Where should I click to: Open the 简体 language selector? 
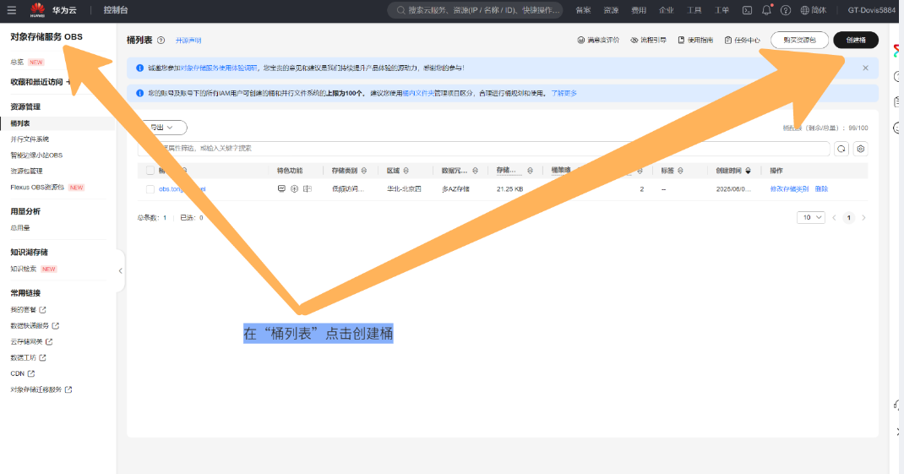(x=813, y=10)
